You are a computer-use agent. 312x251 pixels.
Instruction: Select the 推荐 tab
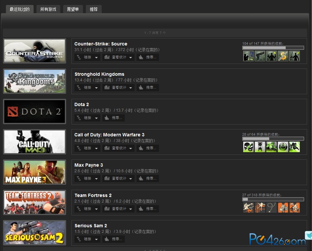point(94,9)
